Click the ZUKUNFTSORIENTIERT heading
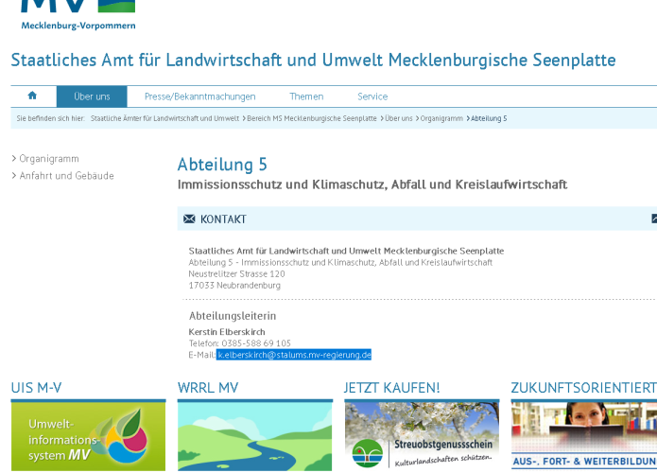 [x=583, y=388]
